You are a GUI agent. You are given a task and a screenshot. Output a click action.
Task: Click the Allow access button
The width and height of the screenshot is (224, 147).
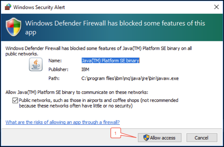(x=160, y=138)
